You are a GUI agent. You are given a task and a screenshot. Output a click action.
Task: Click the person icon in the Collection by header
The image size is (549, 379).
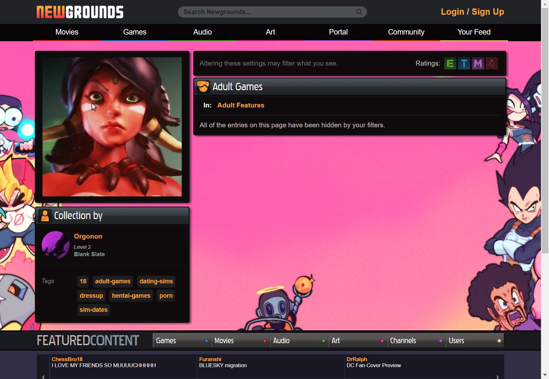(45, 216)
